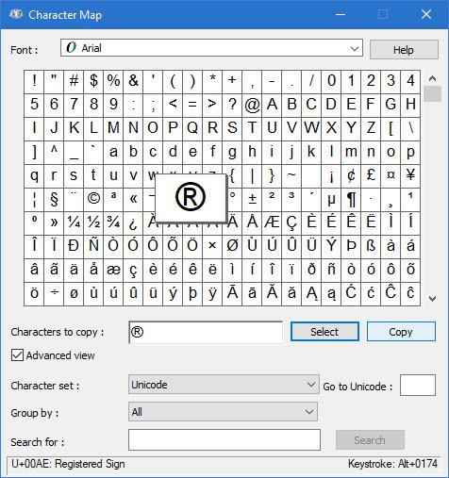Click the Copy button
The width and height of the screenshot is (449, 478).
[x=401, y=332]
